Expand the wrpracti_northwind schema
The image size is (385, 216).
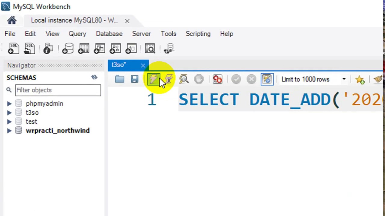tap(9, 130)
